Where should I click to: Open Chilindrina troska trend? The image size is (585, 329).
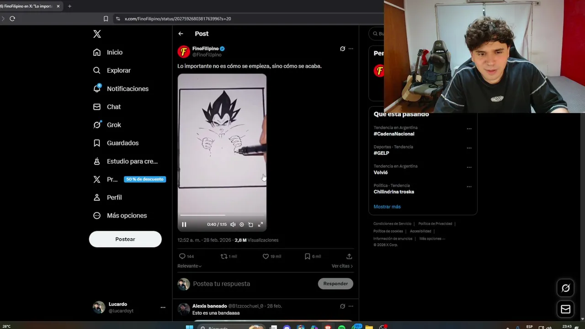pos(394,192)
